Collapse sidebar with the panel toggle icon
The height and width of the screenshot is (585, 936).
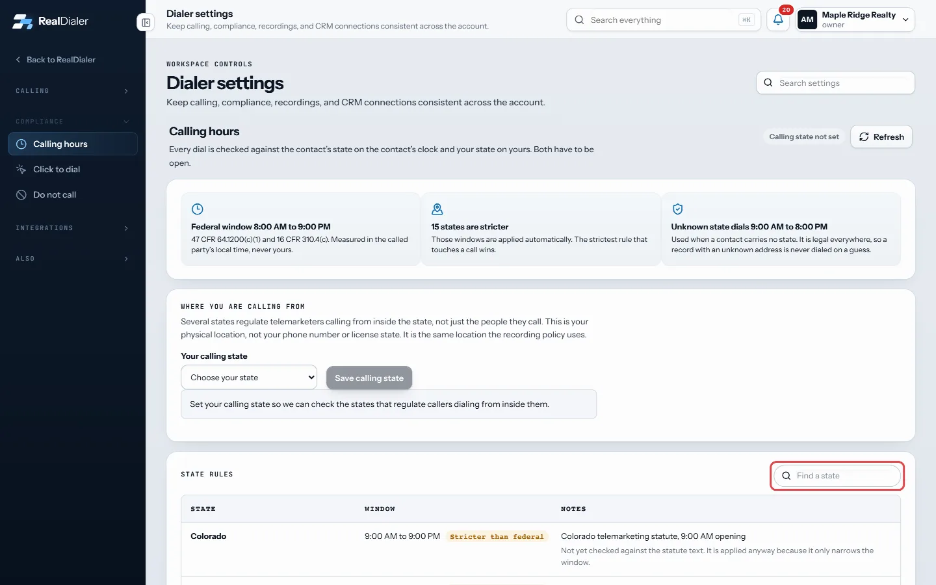point(146,23)
